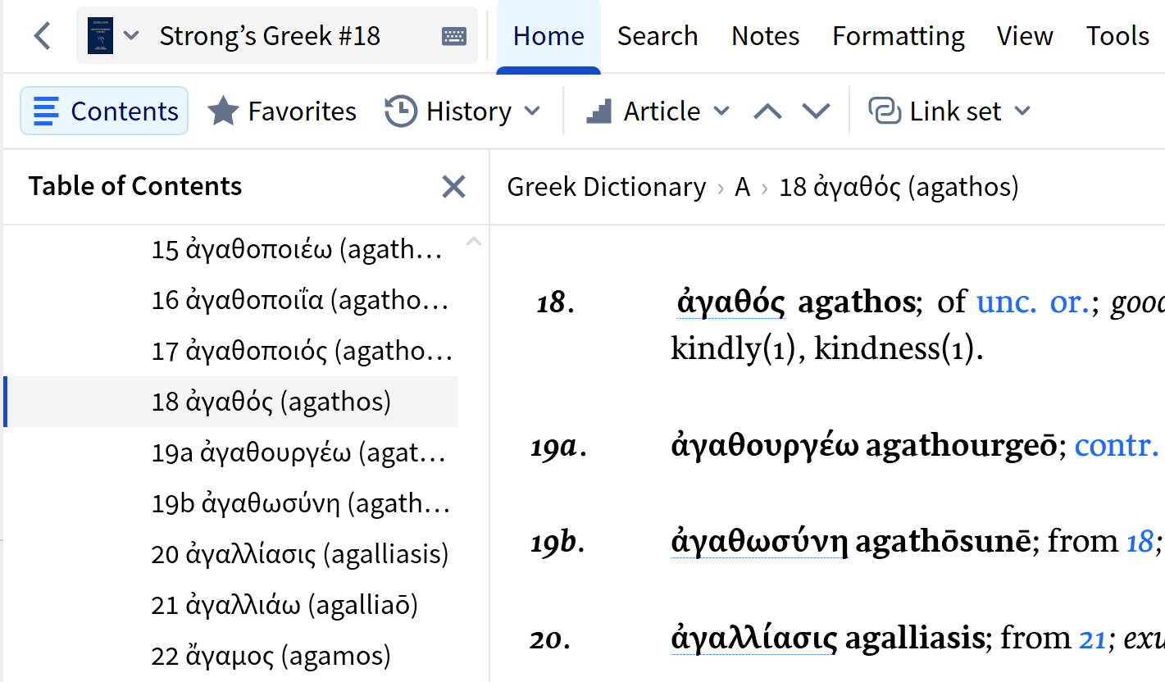Click the back arrow icon
The height and width of the screenshot is (682, 1165).
(x=42, y=36)
